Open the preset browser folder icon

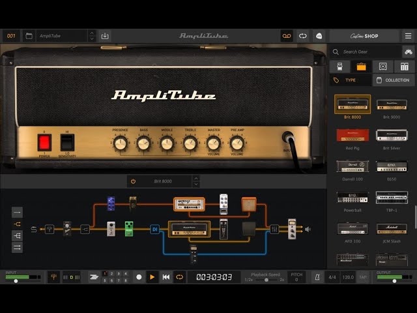pos(29,36)
